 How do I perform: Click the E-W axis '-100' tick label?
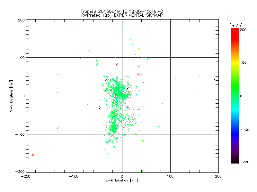74,176
